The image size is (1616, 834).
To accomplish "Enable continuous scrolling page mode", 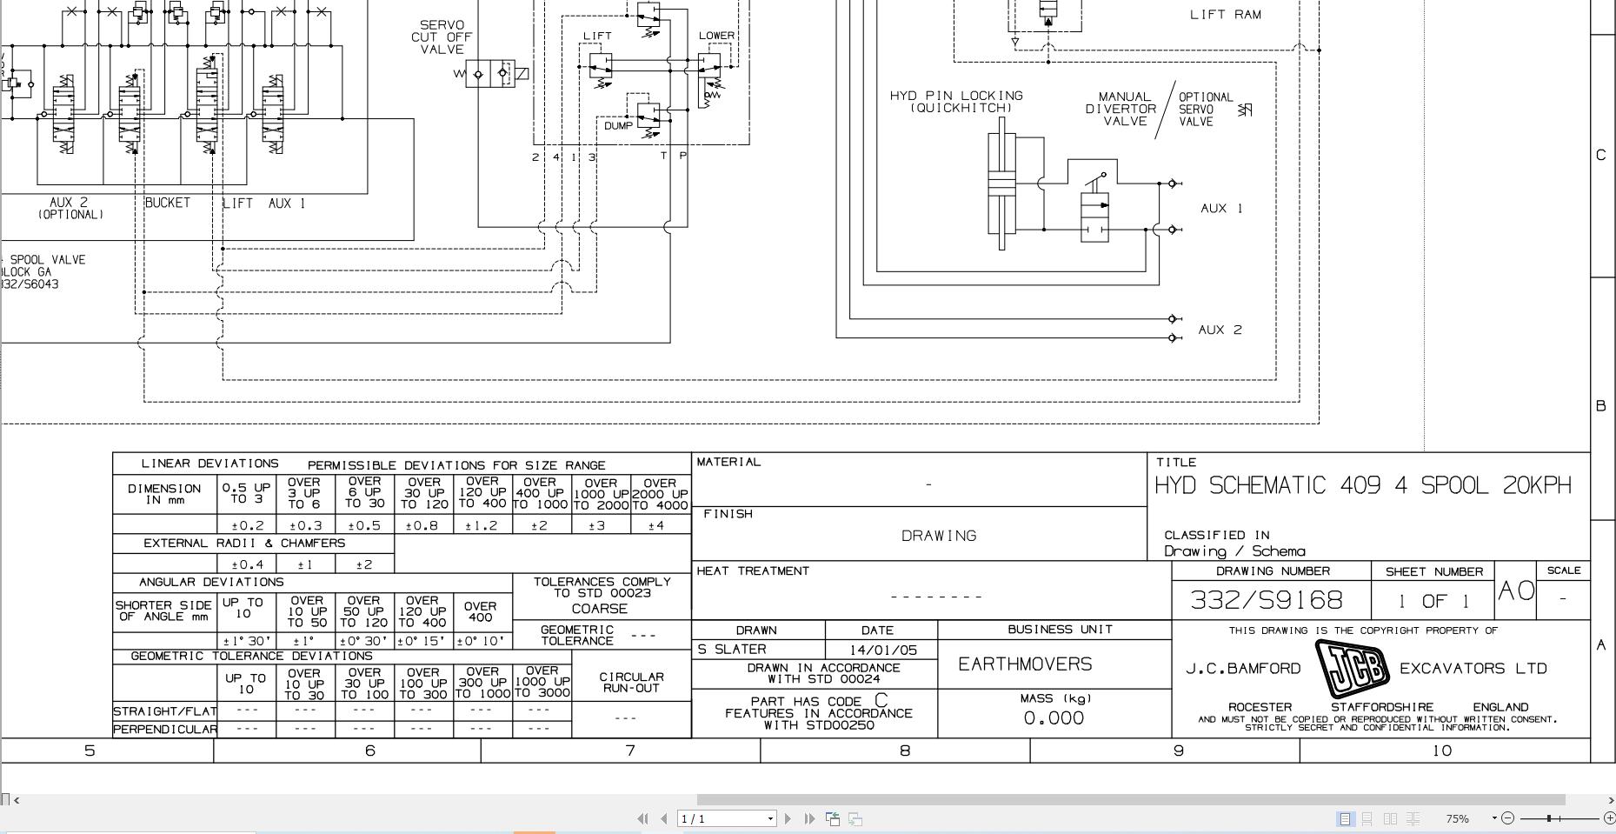I will [1367, 818].
